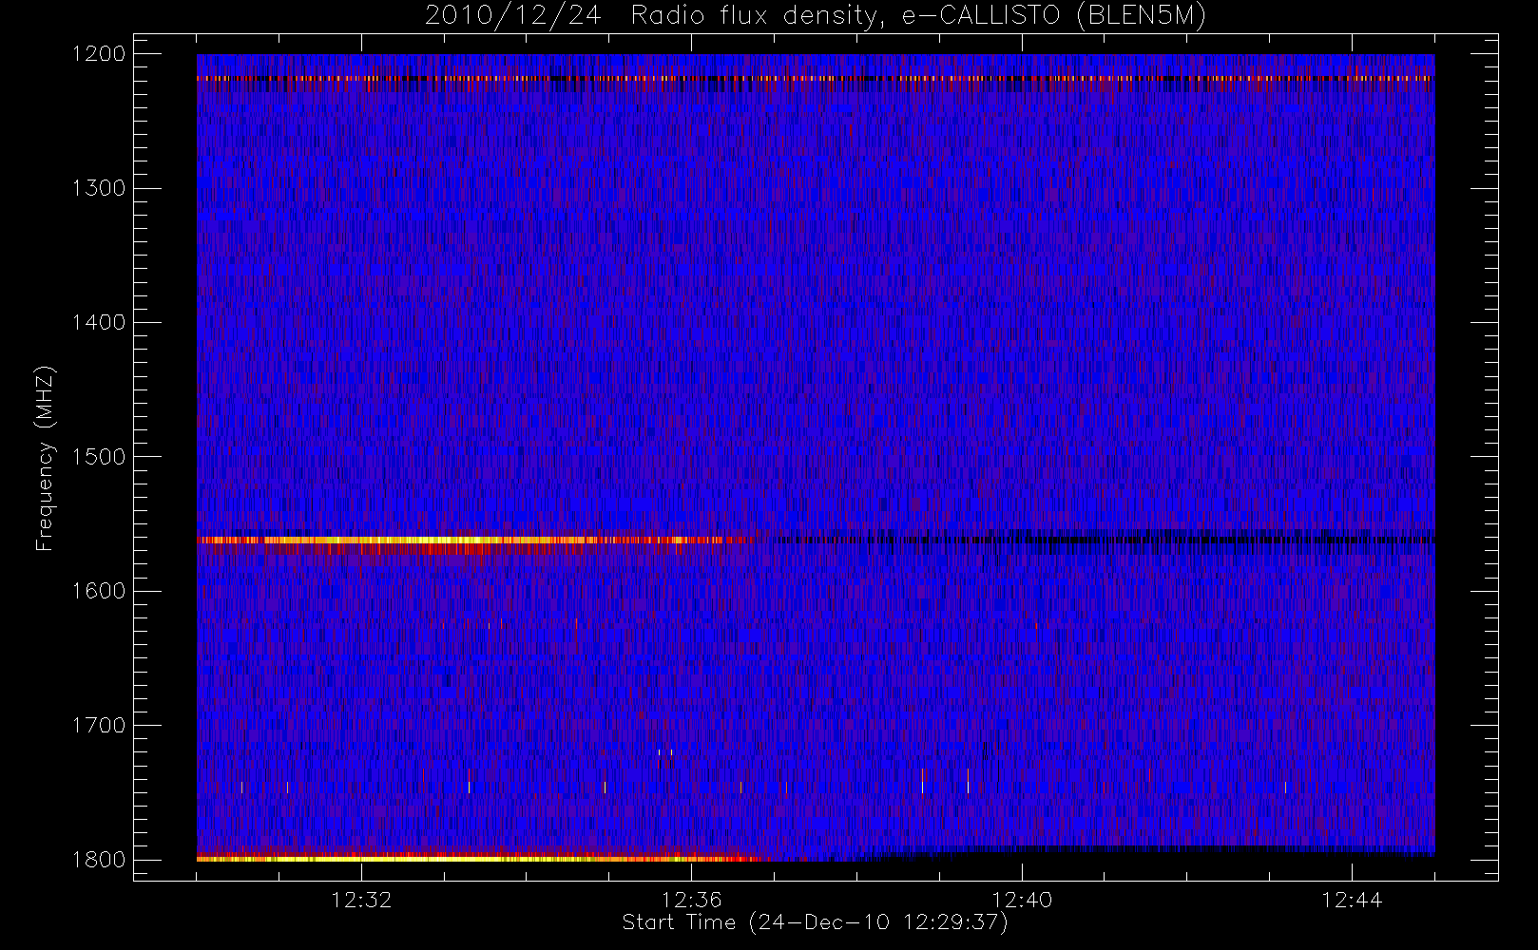
Task: Click the 1600 tick label on the y-axis
Action: (99, 591)
